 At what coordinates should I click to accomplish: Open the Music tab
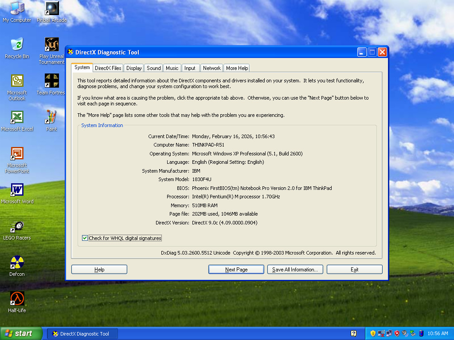point(172,68)
